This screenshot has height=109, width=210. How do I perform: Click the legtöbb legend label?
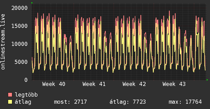(26, 95)
